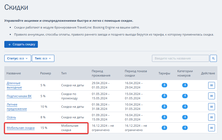The image size is (222, 140).
Task: Click room categories badge 4 in Осень row
Action: [185, 117]
